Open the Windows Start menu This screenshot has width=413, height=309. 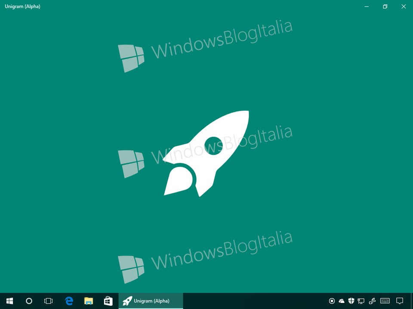point(10,301)
